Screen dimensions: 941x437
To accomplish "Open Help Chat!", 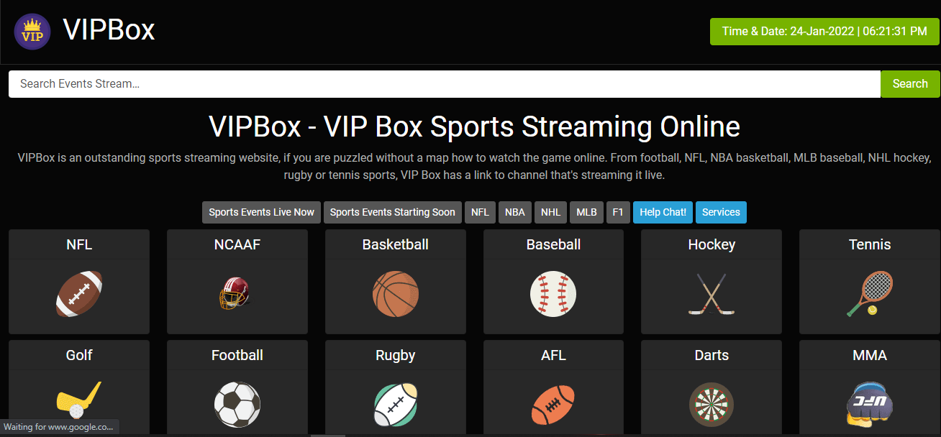I will click(x=663, y=212).
